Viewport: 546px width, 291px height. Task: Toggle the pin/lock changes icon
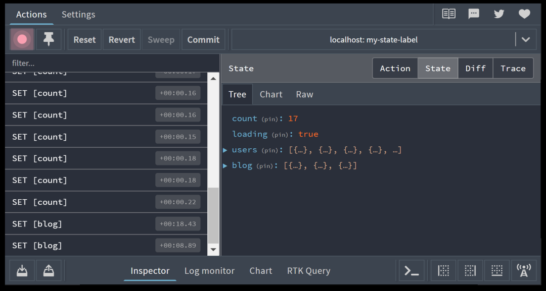tap(49, 39)
